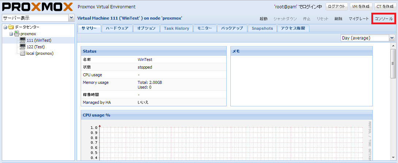Click the CT を作成 button
Screen dimensions: 398x163
pyautogui.click(x=385, y=7)
